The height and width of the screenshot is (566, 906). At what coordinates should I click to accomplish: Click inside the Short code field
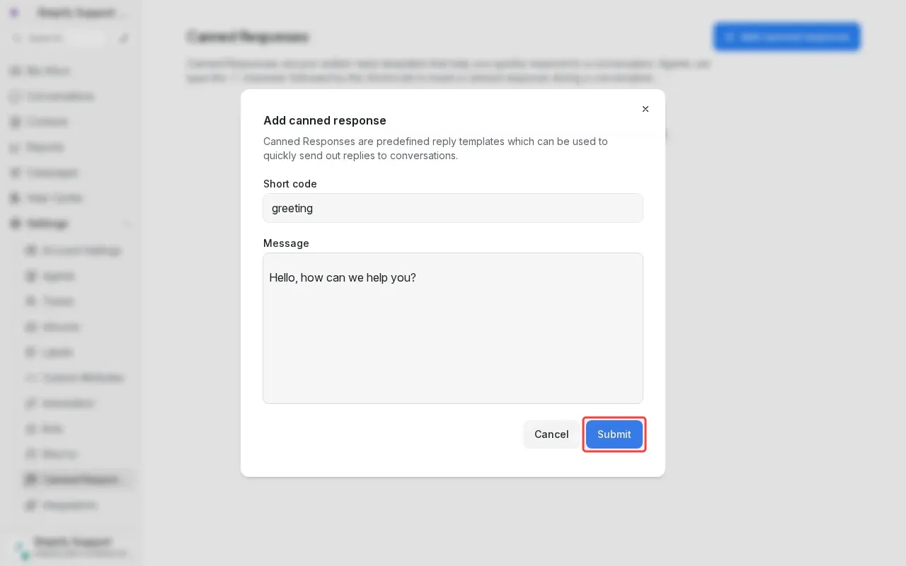click(453, 208)
